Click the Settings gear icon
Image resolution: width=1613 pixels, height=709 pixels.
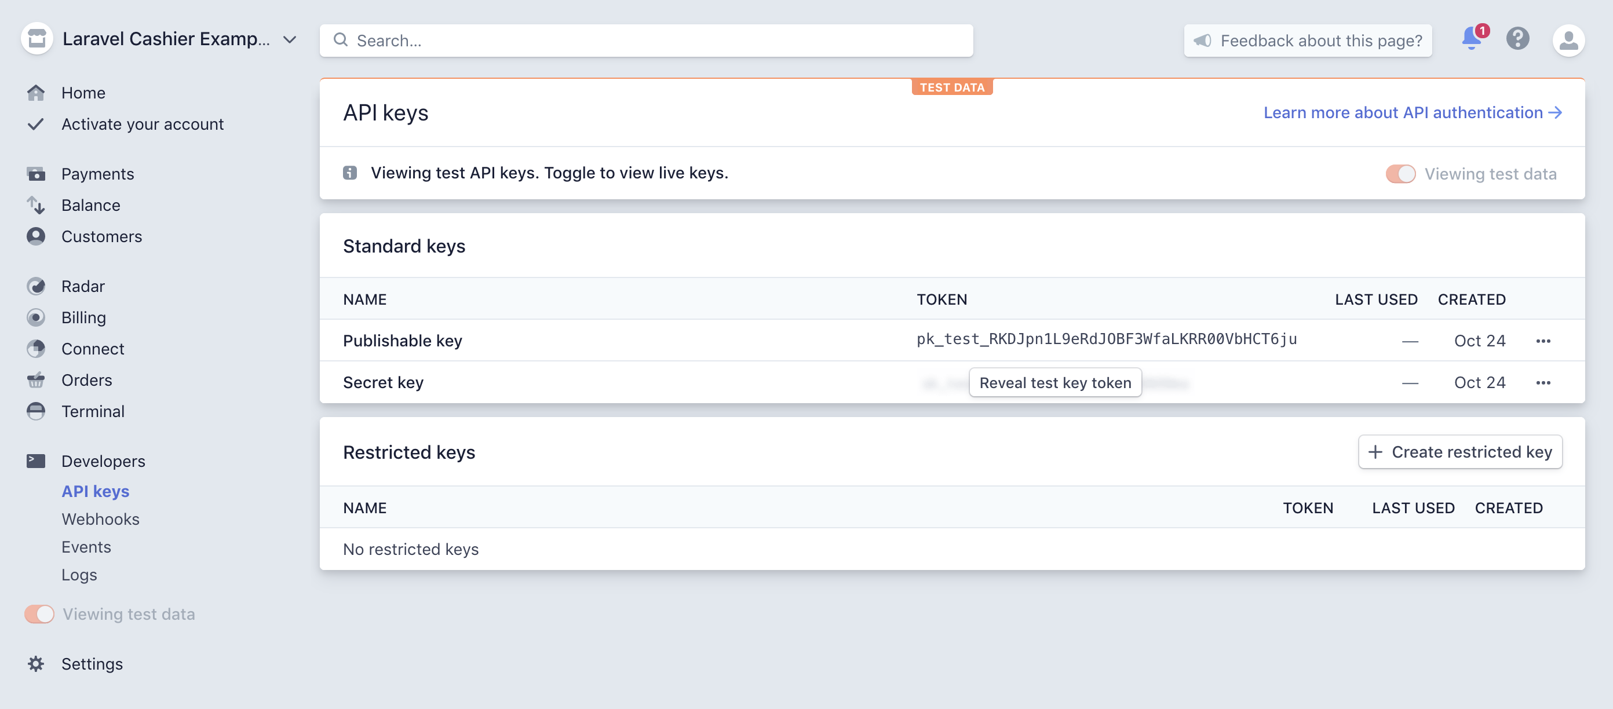pyautogui.click(x=37, y=663)
